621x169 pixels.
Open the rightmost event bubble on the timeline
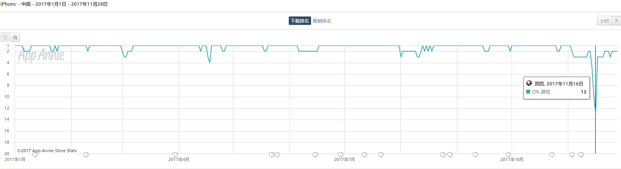pyautogui.click(x=581, y=154)
